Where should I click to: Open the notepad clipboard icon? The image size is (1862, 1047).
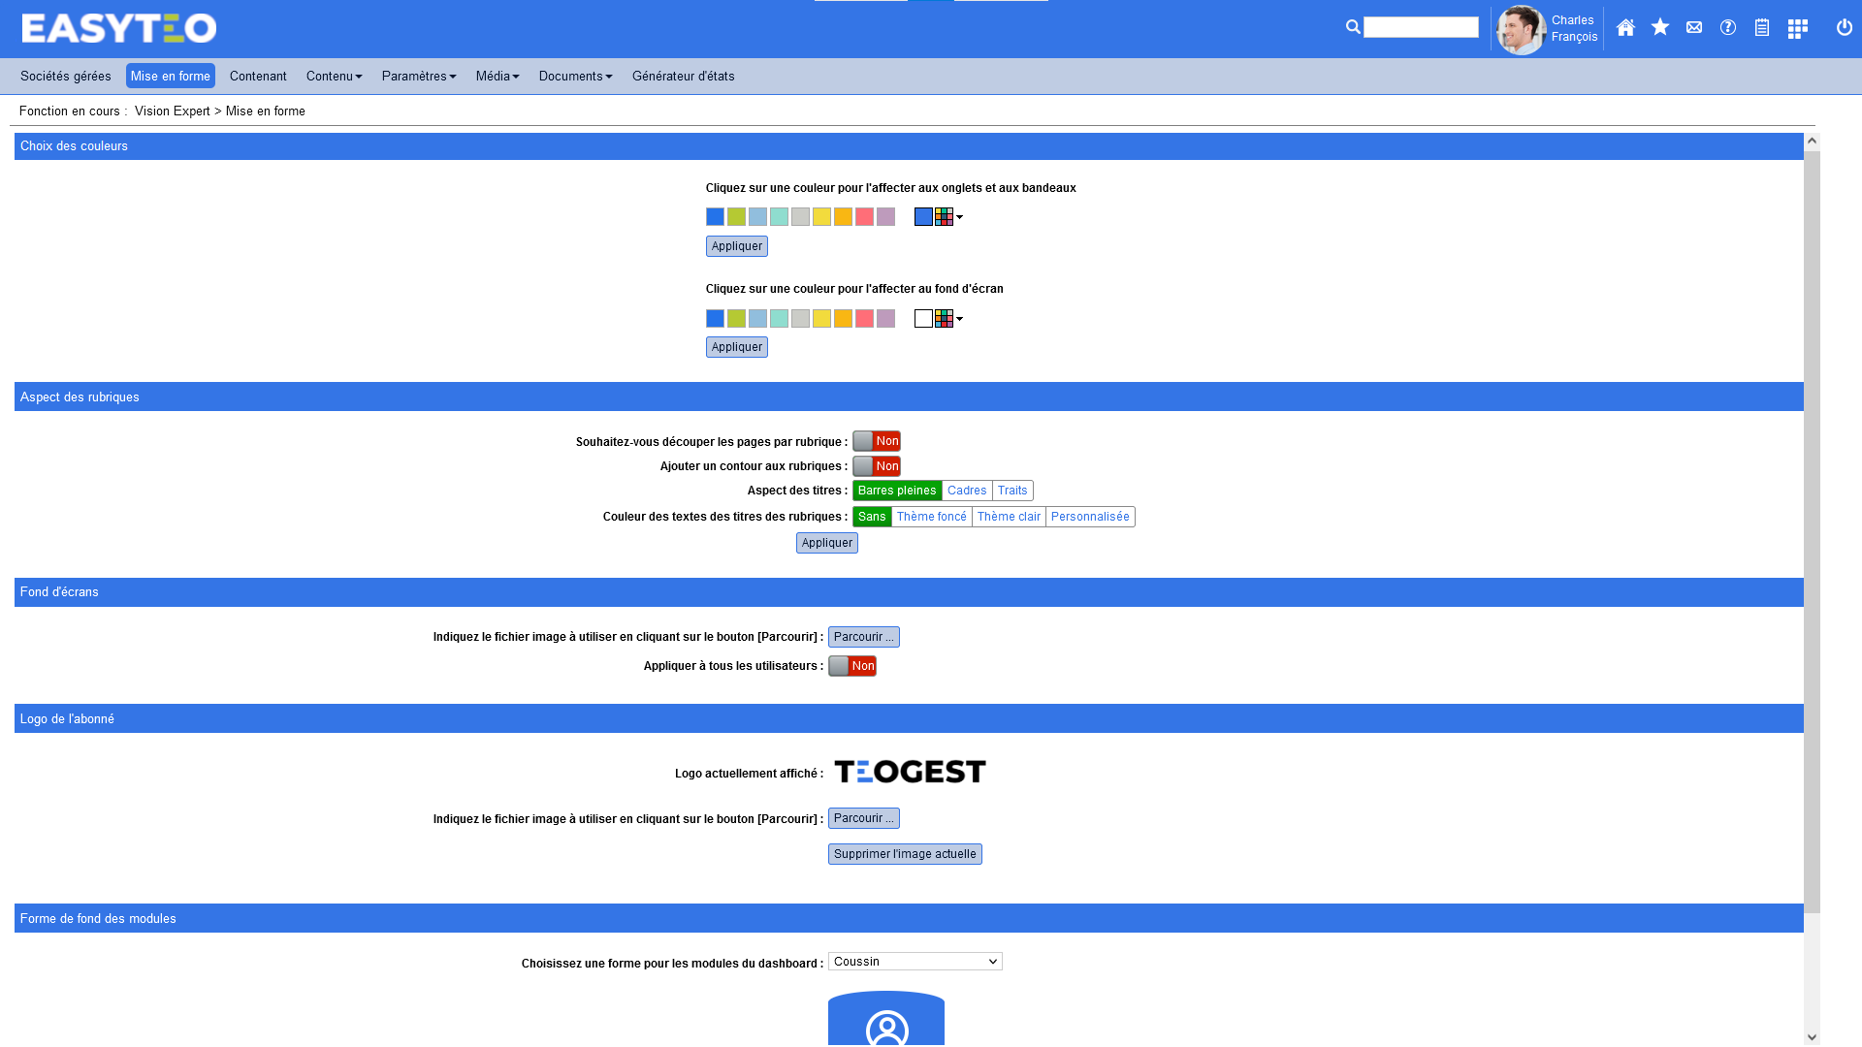point(1762,28)
